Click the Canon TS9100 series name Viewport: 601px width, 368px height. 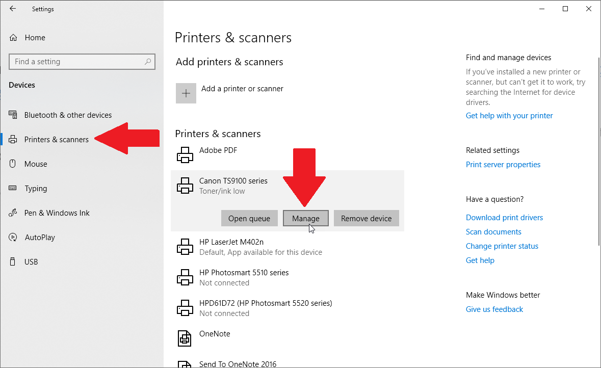(x=233, y=180)
